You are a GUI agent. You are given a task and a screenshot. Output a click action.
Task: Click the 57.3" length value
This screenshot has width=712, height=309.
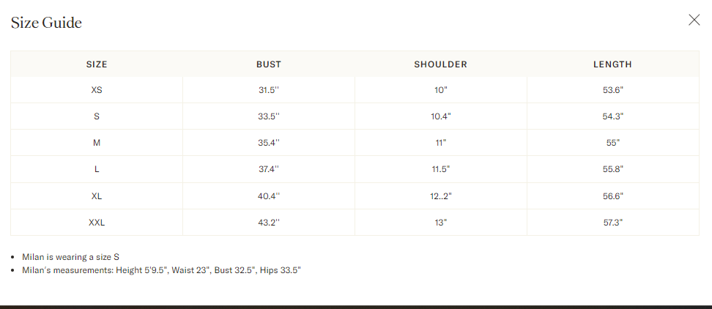tap(612, 223)
